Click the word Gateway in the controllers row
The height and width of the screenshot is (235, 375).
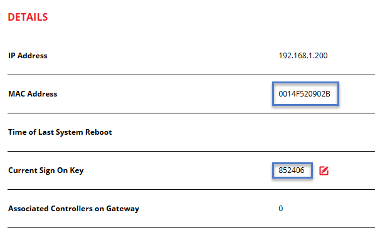click(x=122, y=209)
